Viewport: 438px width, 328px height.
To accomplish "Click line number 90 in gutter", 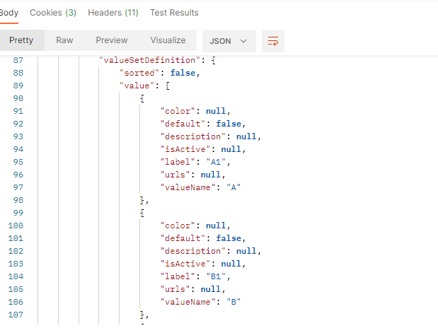I will (x=18, y=98).
